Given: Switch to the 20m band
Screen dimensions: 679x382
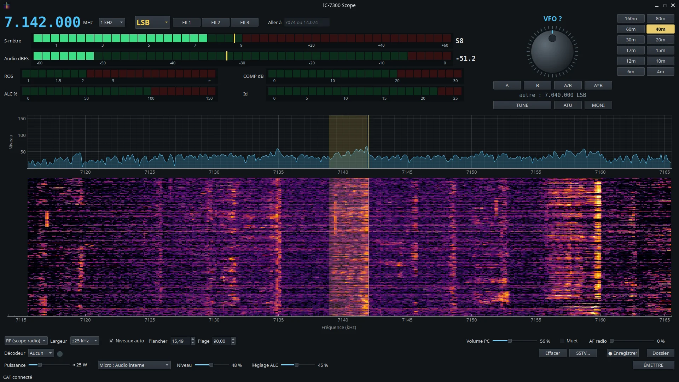Looking at the screenshot, I should 660,40.
